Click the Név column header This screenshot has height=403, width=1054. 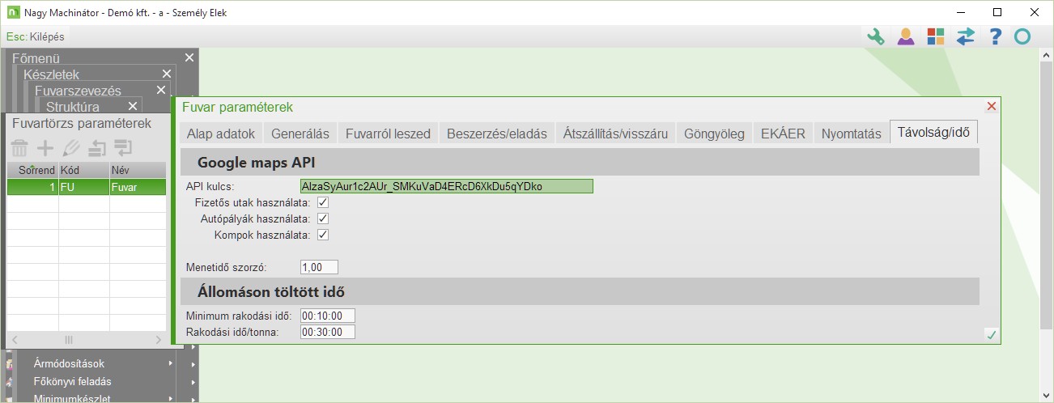click(x=138, y=170)
